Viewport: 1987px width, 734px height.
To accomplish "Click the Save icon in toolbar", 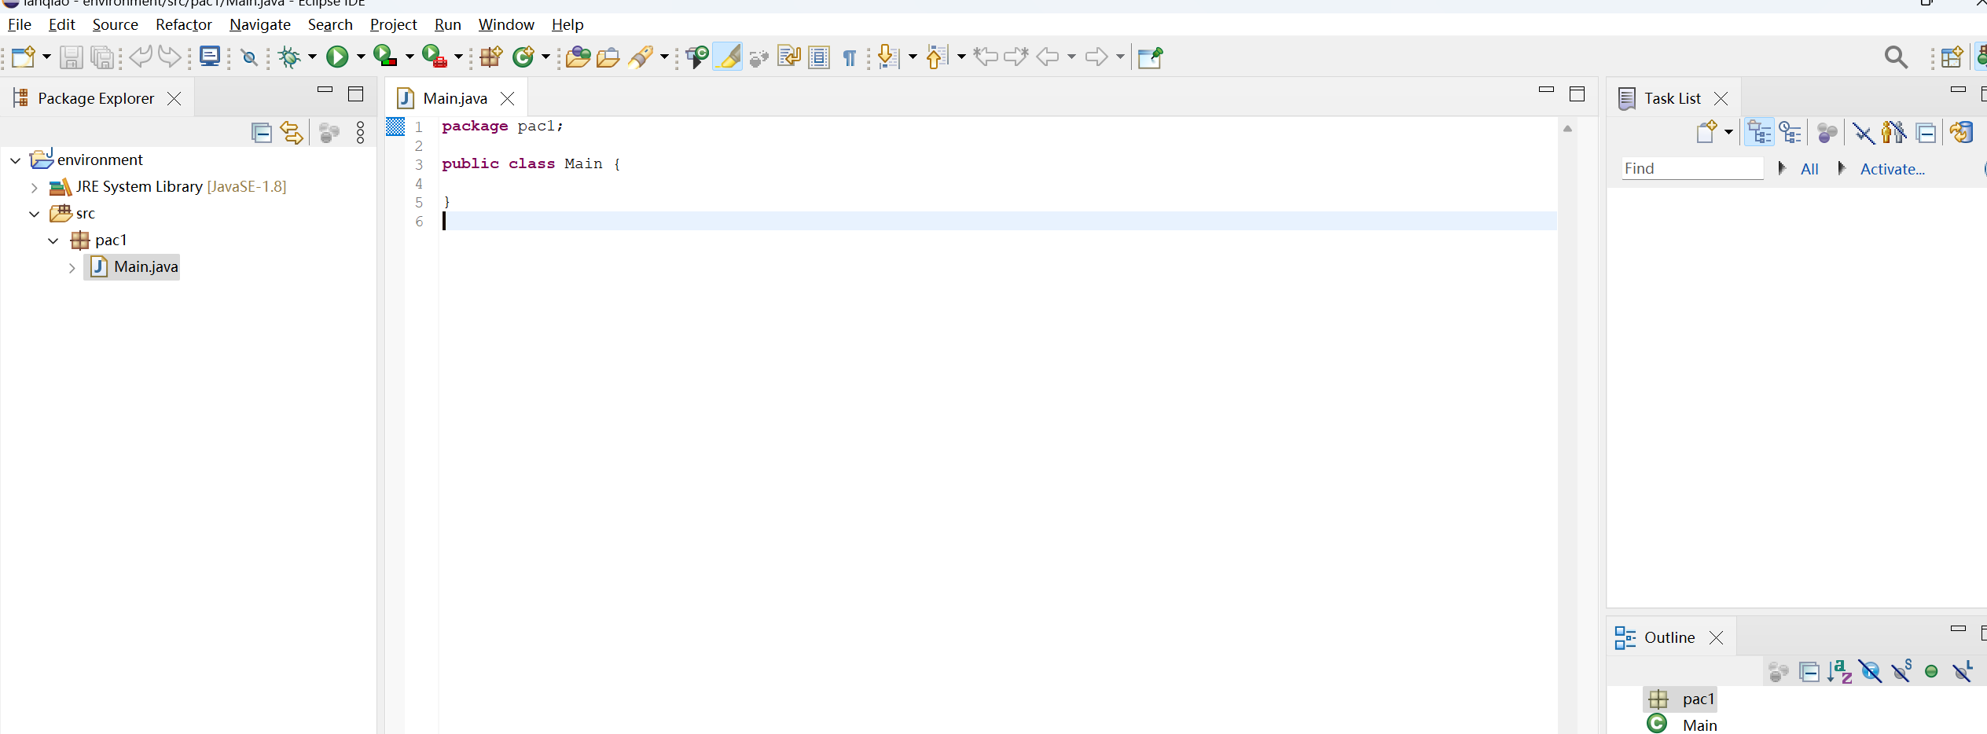I will tap(72, 57).
